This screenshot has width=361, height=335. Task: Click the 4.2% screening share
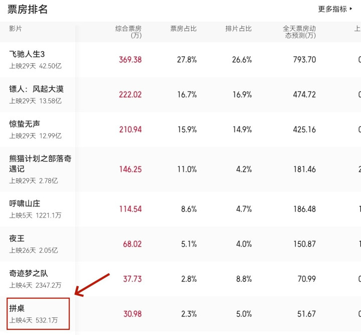point(244,169)
